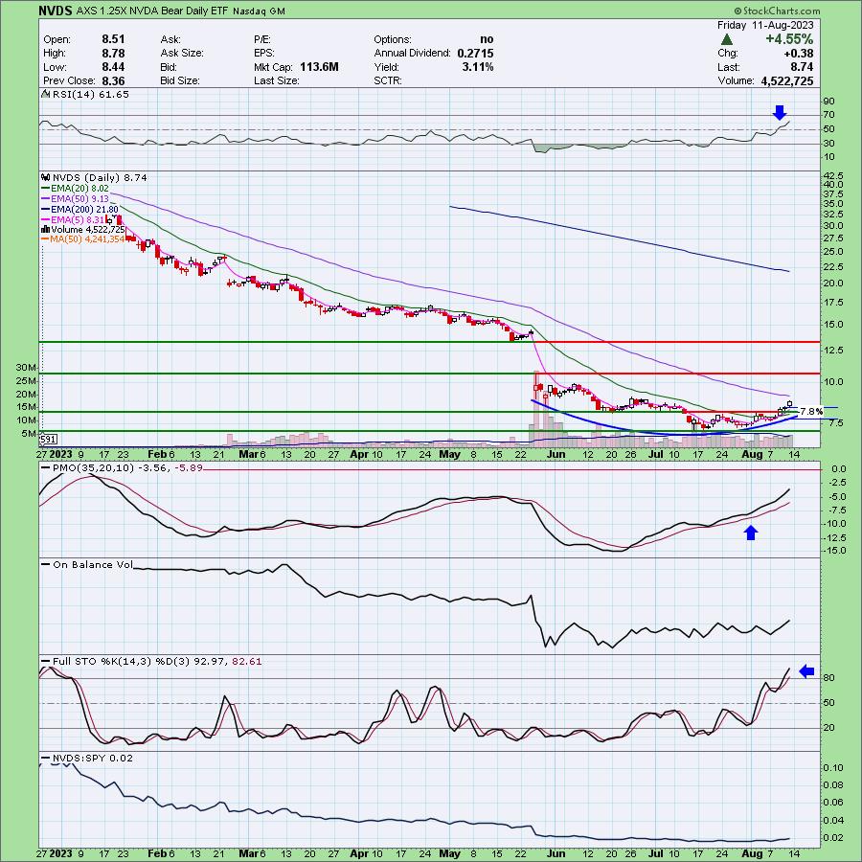Click the Volume figure 4,522,725 in the header
The height and width of the screenshot is (862, 862).
point(787,80)
